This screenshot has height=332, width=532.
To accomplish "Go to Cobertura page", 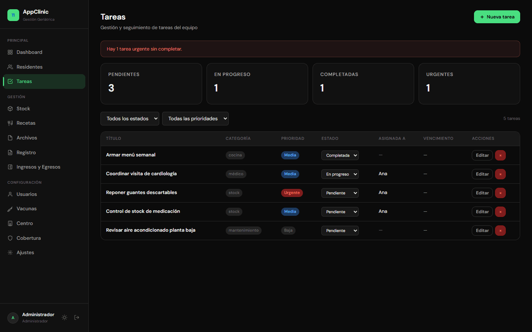I will point(44,238).
